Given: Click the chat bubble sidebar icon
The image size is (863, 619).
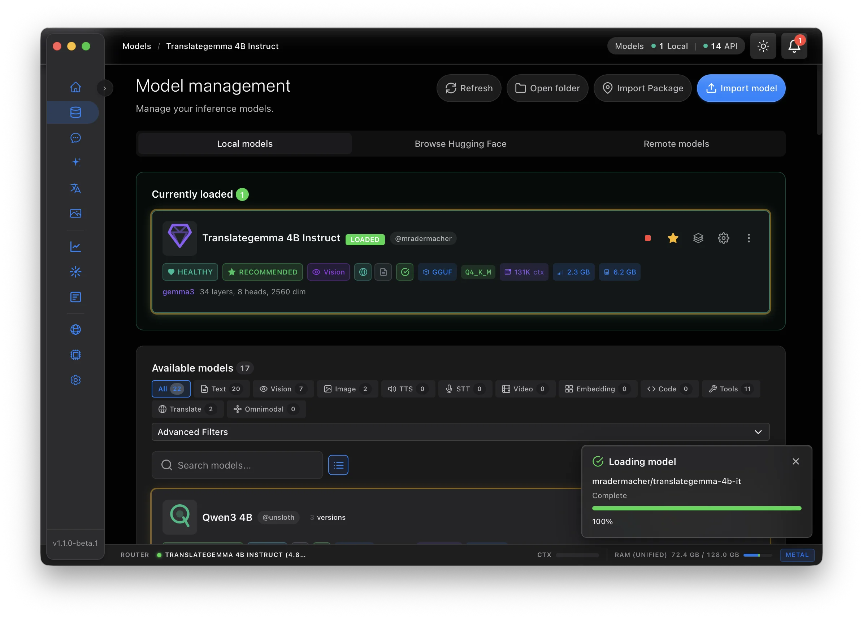Looking at the screenshot, I should 75,138.
